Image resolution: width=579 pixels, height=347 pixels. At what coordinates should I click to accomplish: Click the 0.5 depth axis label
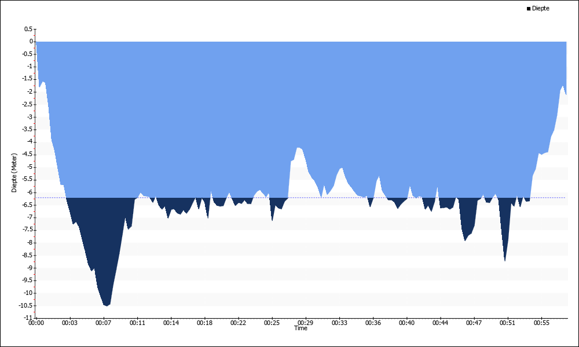tap(28, 29)
